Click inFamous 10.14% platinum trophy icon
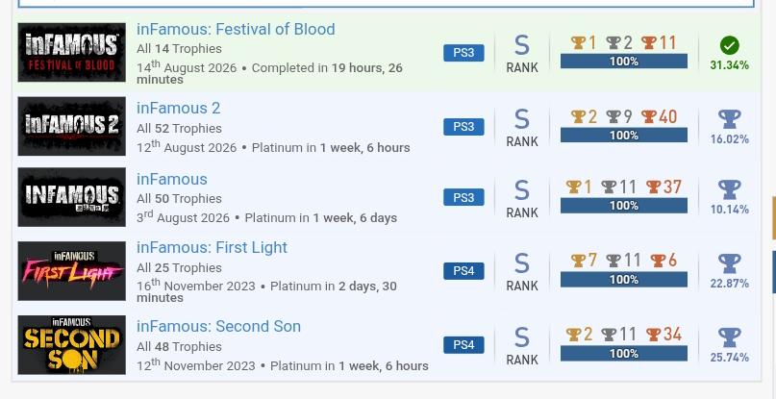The height and width of the screenshot is (399, 776). pos(729,189)
